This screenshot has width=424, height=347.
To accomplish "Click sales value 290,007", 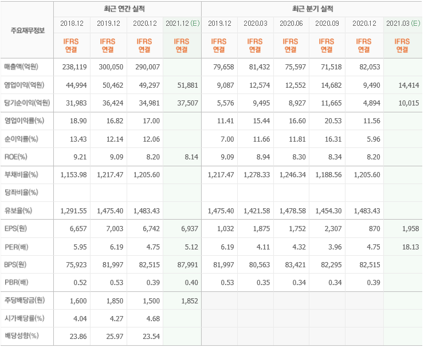I will point(148,67).
